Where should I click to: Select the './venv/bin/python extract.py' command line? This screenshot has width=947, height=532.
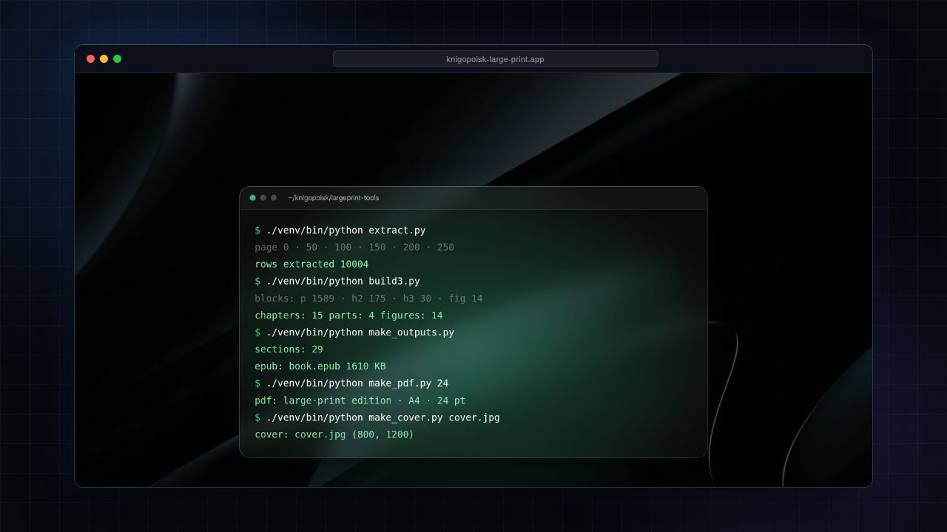tap(340, 231)
